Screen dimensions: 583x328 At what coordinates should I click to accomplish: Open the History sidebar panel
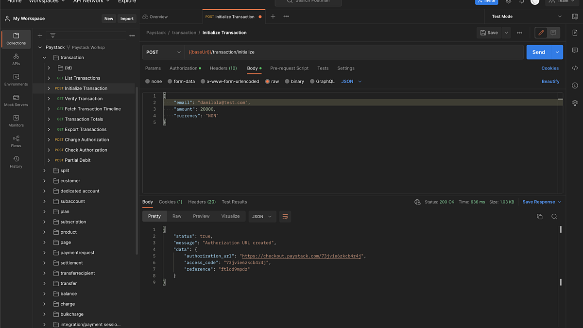16,162
